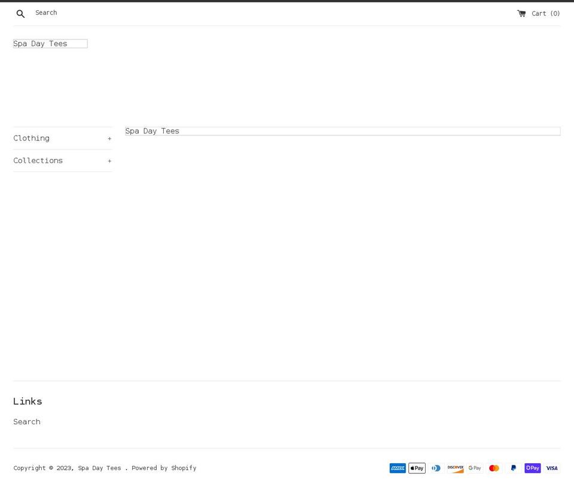The width and height of the screenshot is (574, 487).
Task: Click the Google Pay payment icon
Action: coord(475,468)
